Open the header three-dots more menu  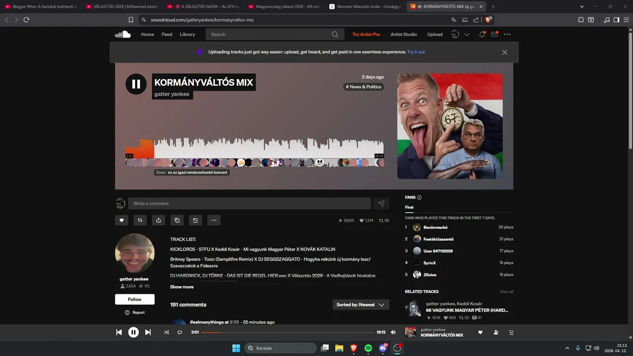[507, 34]
